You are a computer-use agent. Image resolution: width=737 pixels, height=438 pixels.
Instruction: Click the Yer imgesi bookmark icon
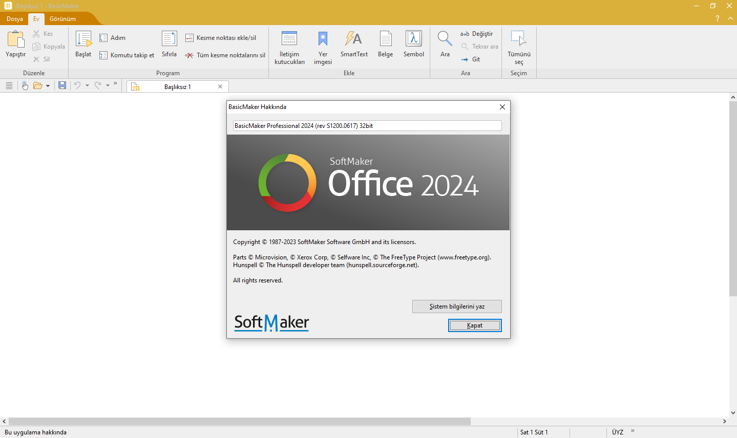tap(323, 39)
